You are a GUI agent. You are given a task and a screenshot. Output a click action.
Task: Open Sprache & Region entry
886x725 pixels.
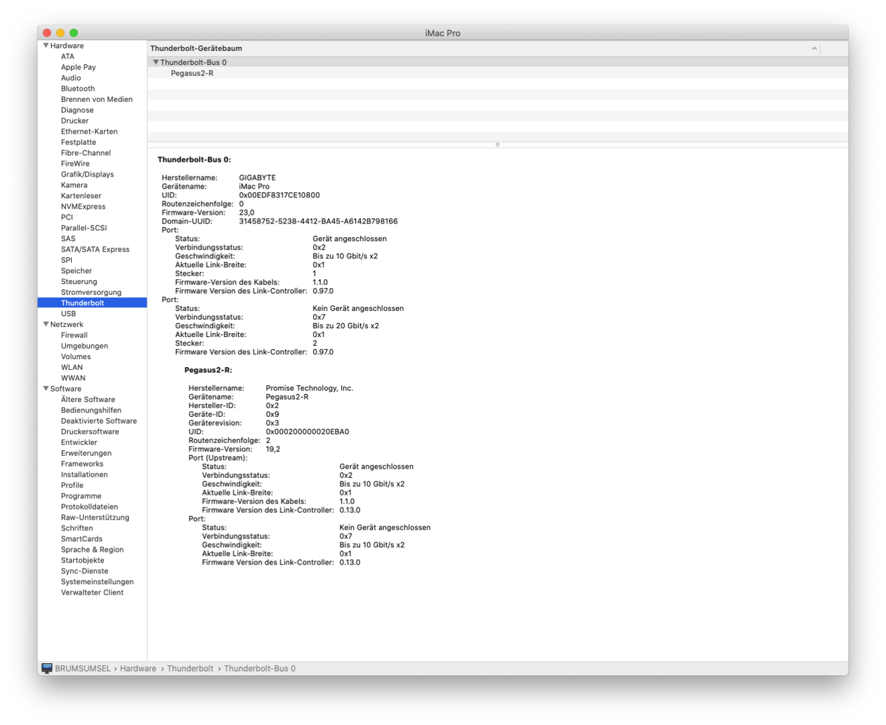tap(93, 550)
